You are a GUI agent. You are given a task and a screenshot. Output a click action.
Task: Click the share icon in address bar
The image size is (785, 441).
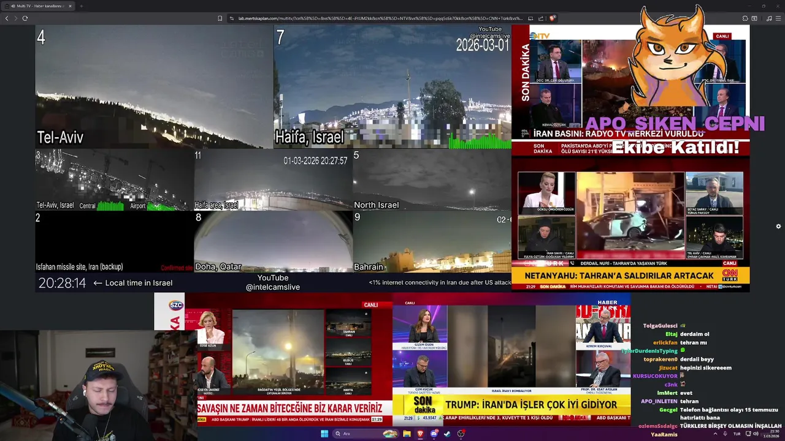(x=540, y=18)
